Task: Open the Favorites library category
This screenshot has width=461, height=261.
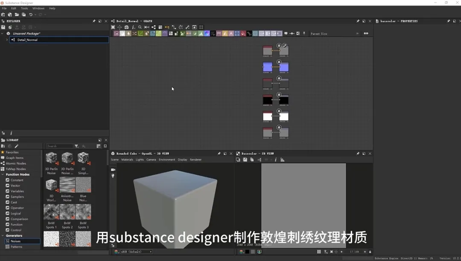Action: 12,152
